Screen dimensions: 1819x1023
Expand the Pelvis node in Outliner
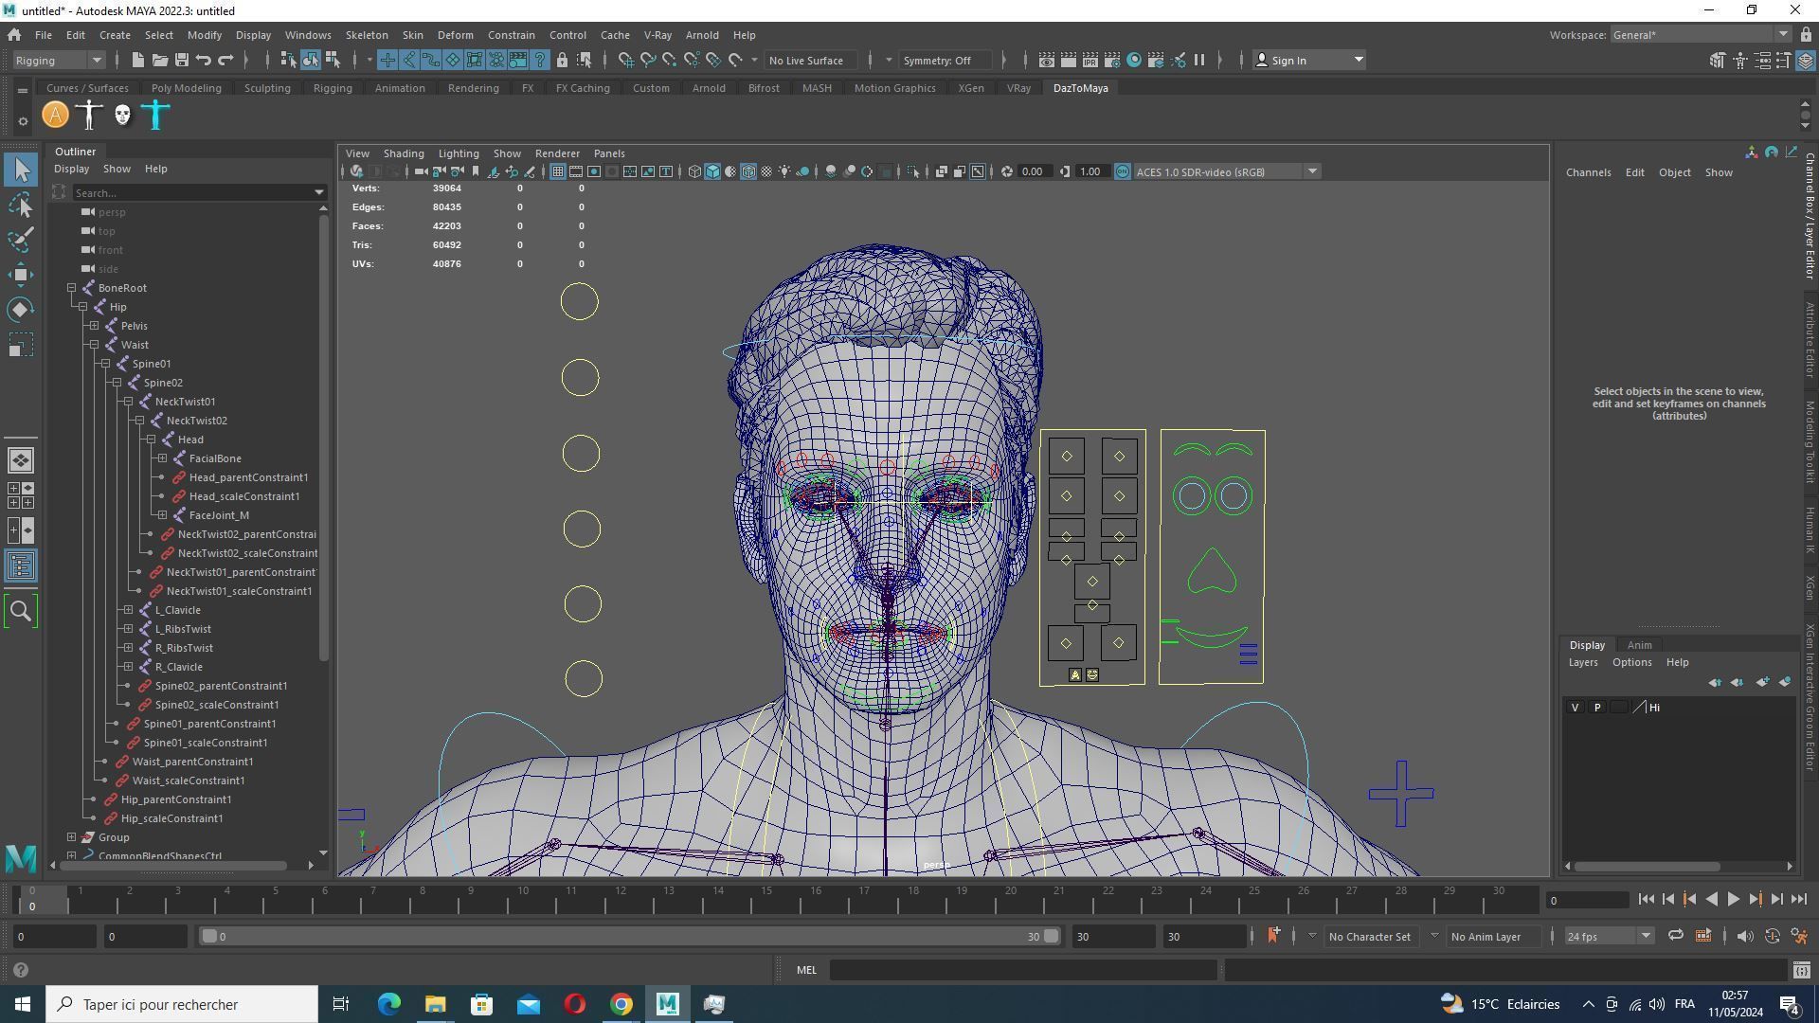click(95, 326)
